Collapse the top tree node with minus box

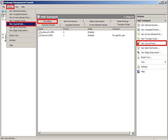coord(3,19)
